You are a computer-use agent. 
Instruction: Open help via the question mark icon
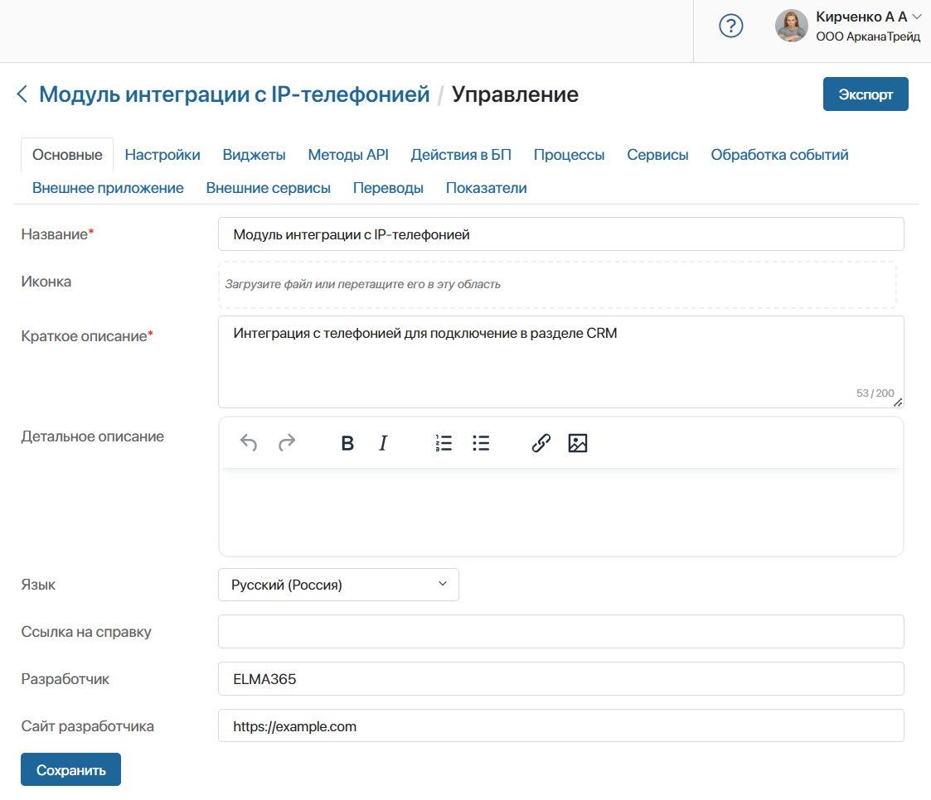tap(731, 27)
